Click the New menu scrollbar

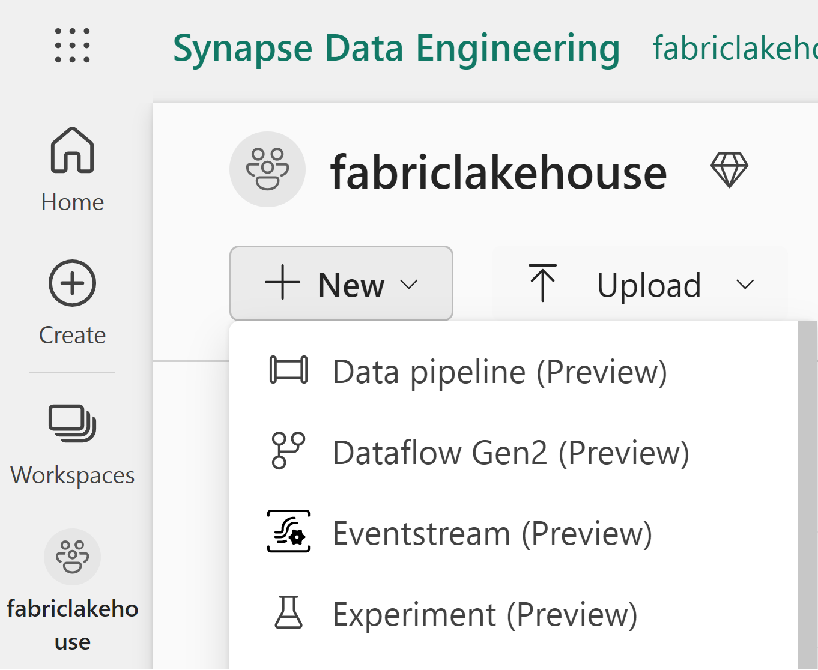pos(807,495)
